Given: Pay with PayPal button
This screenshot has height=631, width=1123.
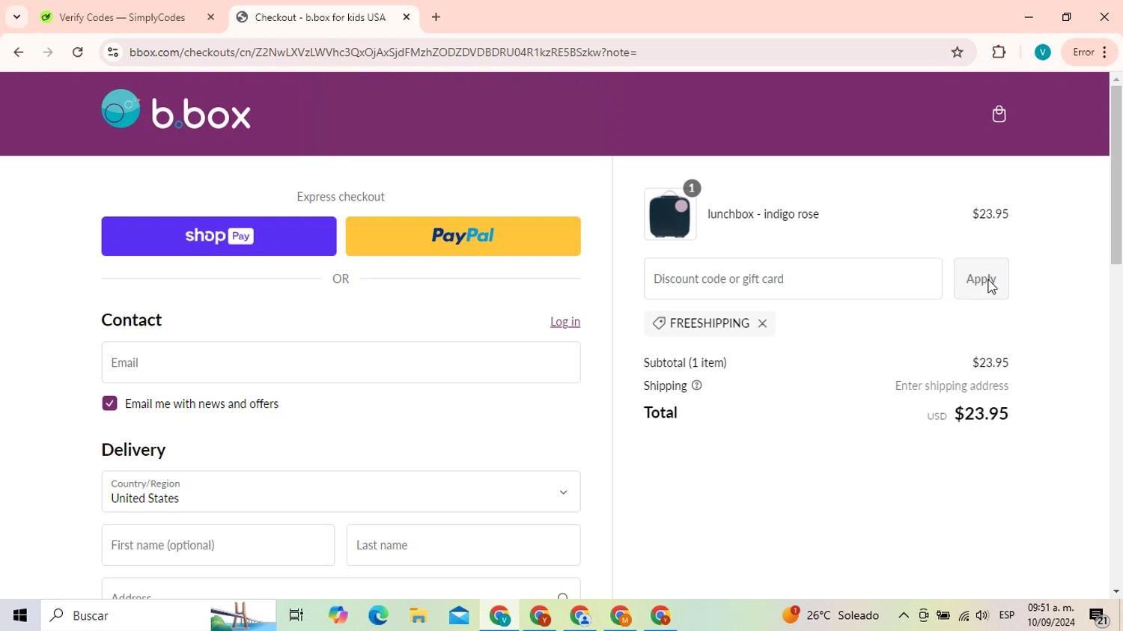Looking at the screenshot, I should point(463,237).
